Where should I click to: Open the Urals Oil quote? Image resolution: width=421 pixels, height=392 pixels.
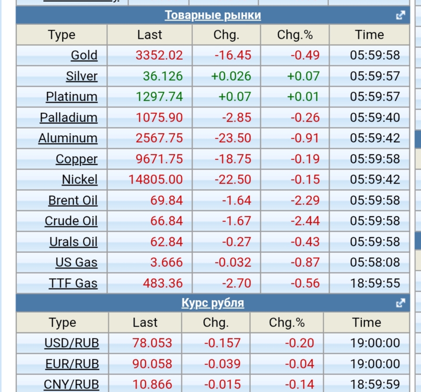tap(73, 242)
